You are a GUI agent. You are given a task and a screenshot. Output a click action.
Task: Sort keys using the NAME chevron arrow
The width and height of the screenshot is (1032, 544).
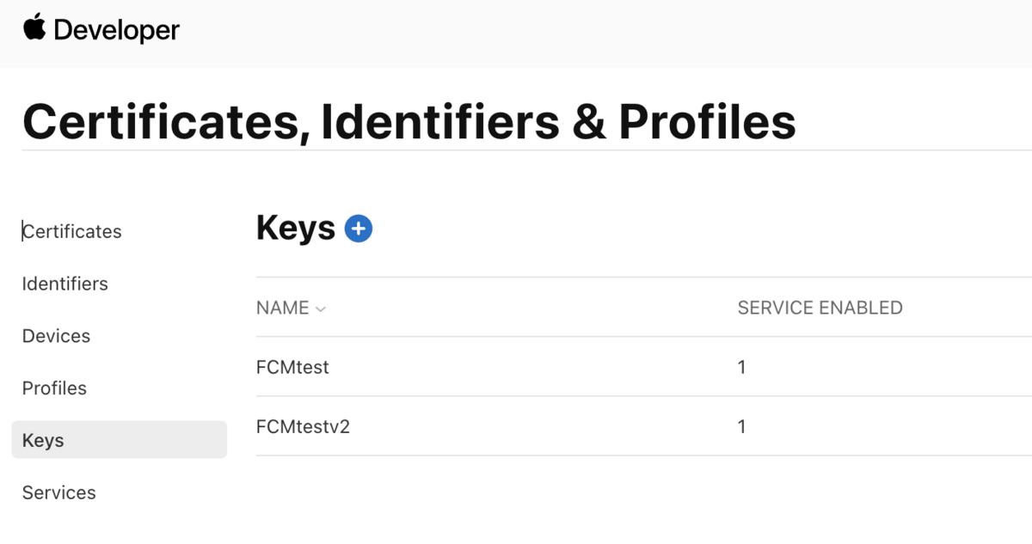(321, 309)
